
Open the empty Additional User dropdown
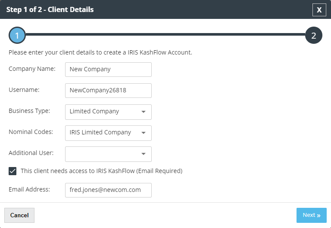[108, 154]
